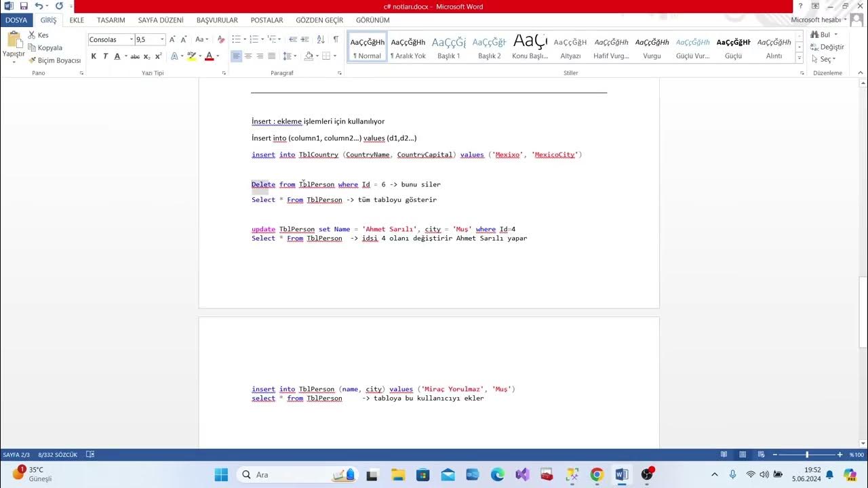The width and height of the screenshot is (868, 488).
Task: Click word count 8/332 SÖZCÜK
Action: pyautogui.click(x=58, y=455)
